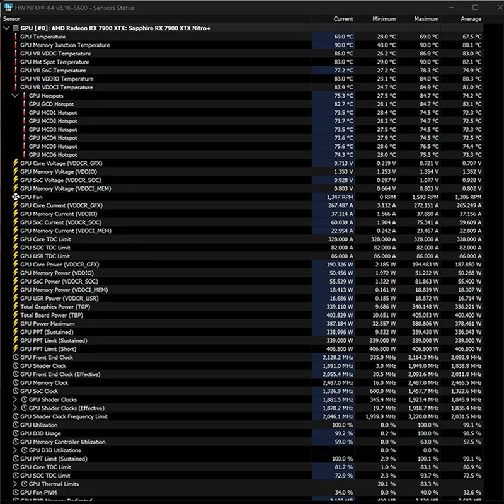
Task: Click the clock icon beside GPU Memory Clock
Action: (16, 382)
